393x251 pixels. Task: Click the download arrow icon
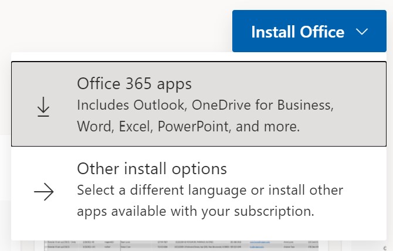tap(43, 107)
